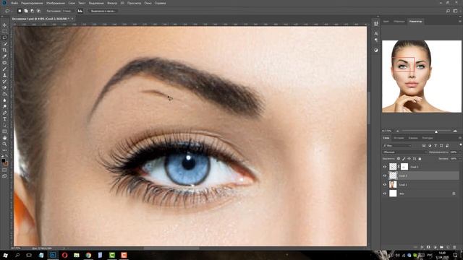Close the open document tab

[x=72, y=19]
